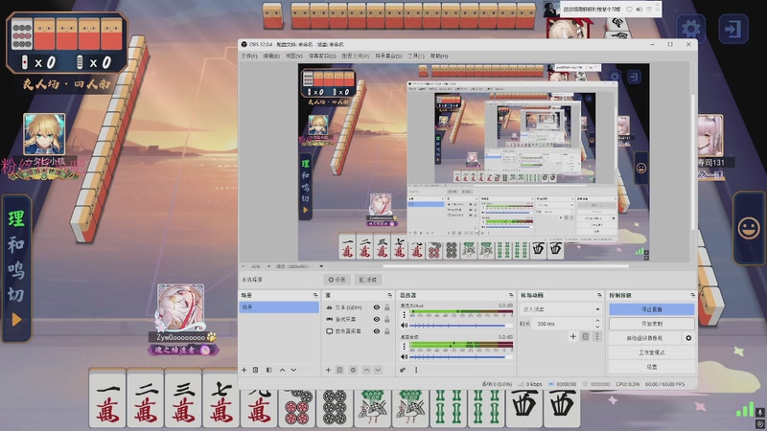Open the scene transition type dropdown
The height and width of the screenshot is (431, 767).
point(562,309)
